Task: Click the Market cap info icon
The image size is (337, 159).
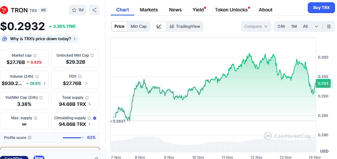Action: point(35,56)
